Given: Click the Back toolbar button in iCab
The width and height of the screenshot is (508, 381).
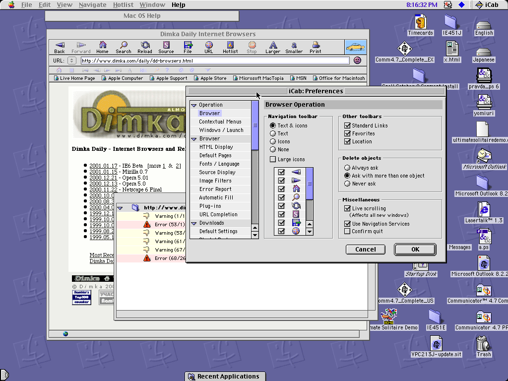Looking at the screenshot, I should (x=60, y=47).
